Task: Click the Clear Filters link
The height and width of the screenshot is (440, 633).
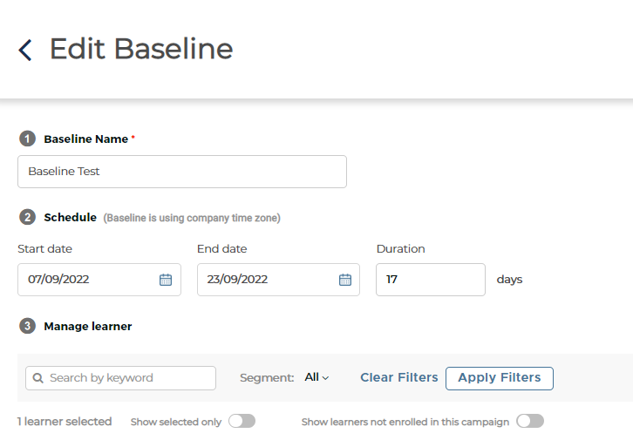Action: pos(398,377)
